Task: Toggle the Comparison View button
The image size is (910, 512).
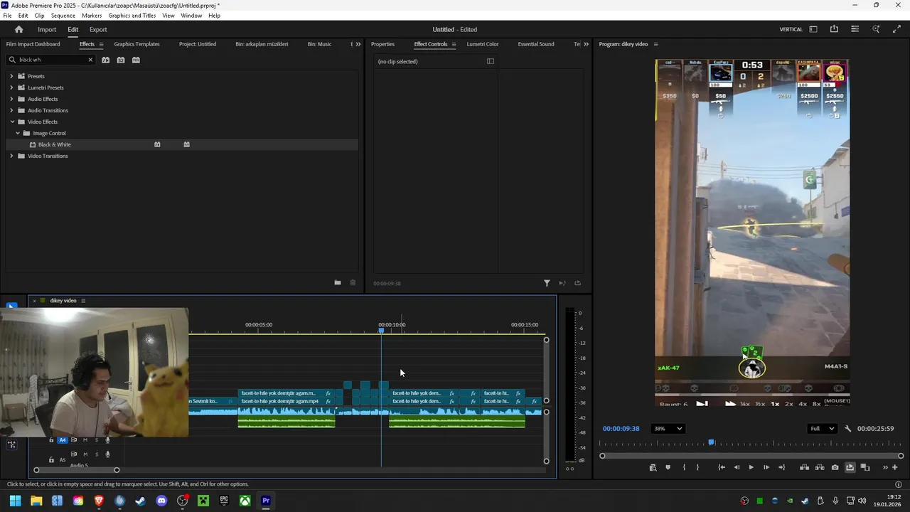Action: [x=865, y=467]
